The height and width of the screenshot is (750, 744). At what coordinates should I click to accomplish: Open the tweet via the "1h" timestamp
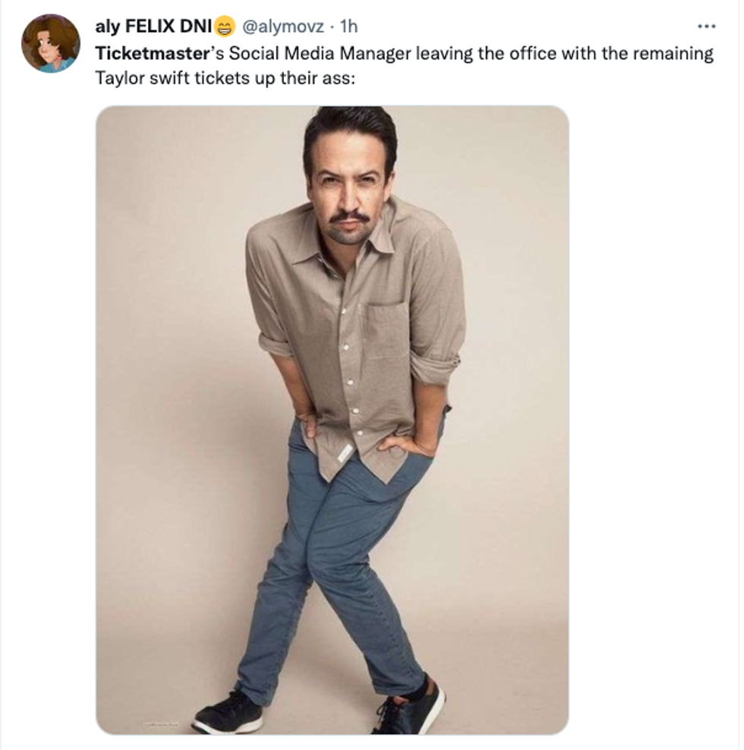(x=348, y=27)
